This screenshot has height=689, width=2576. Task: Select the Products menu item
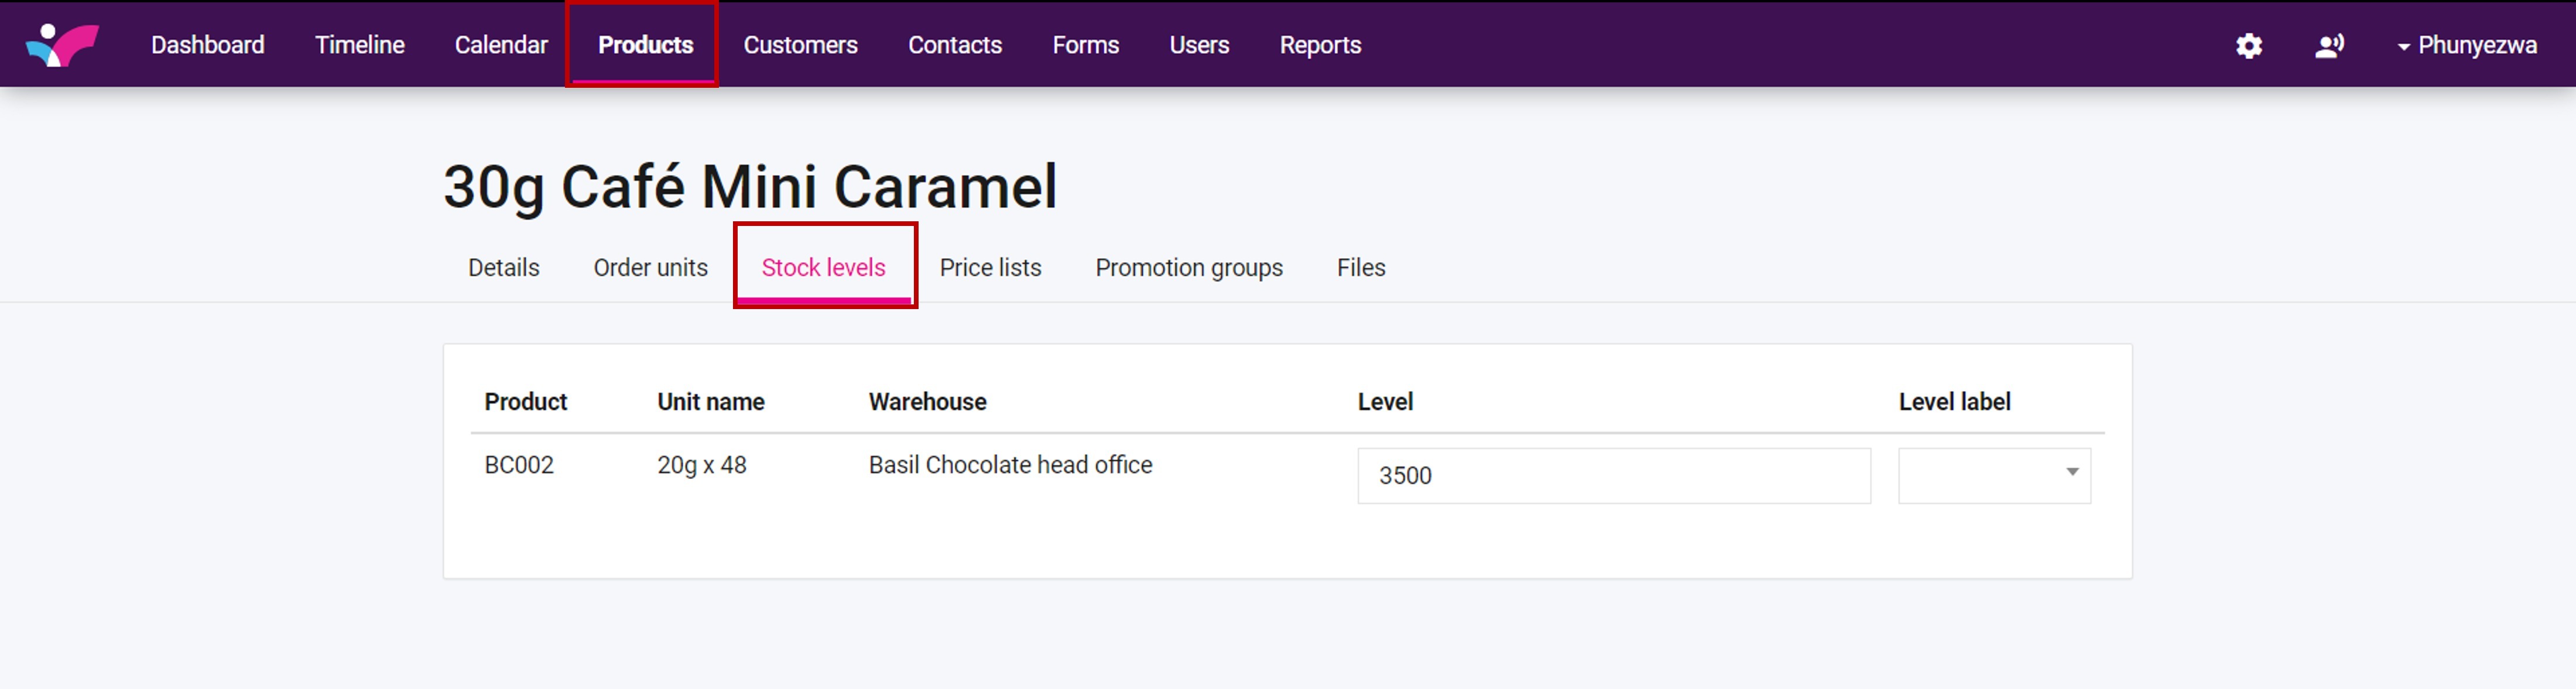click(x=645, y=45)
